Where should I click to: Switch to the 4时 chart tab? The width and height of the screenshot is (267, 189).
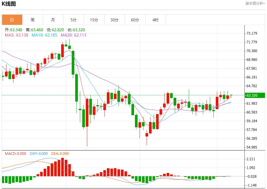[155, 20]
